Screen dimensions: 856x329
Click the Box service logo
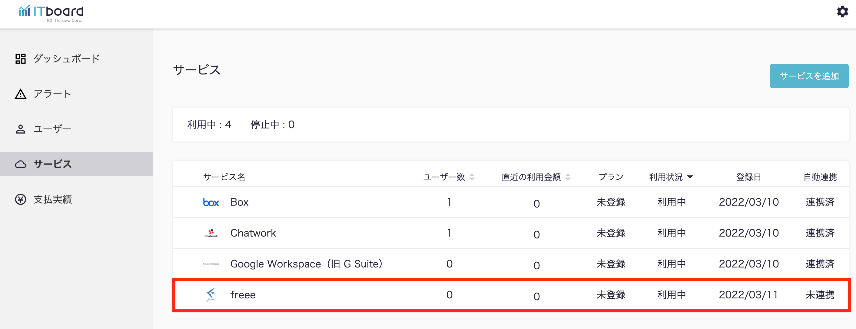click(x=211, y=202)
